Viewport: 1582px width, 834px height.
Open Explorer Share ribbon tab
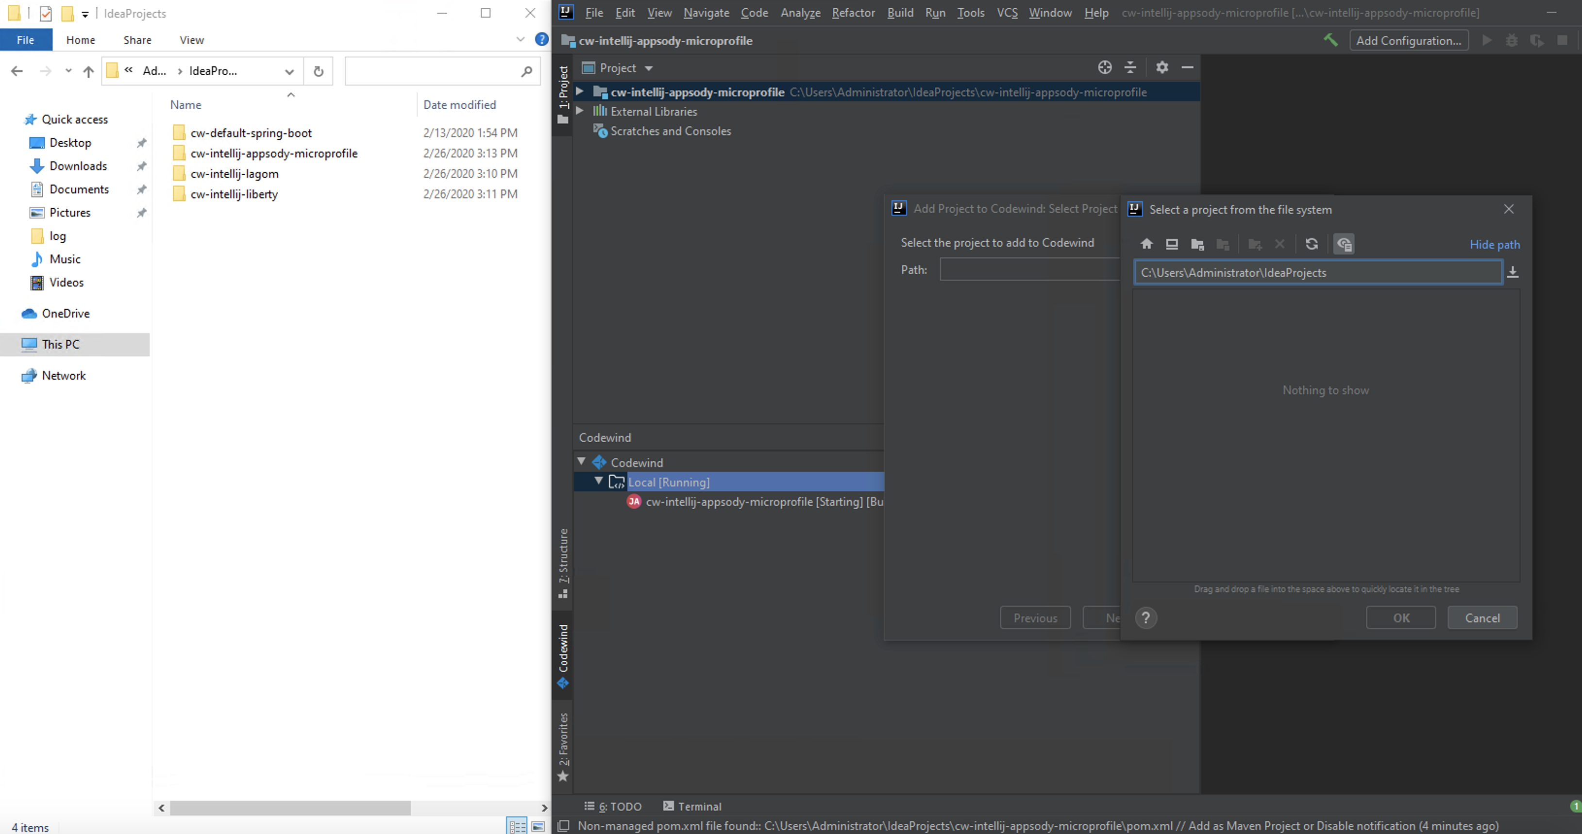coord(137,40)
